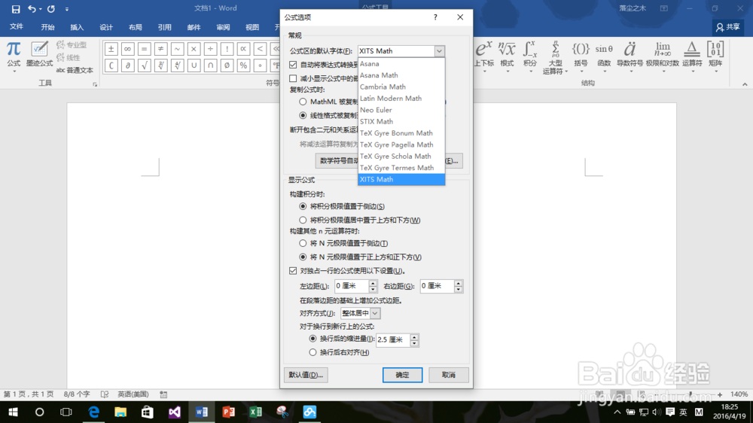Open the 括号 bracket structures
This screenshot has width=753, height=423.
point(581,56)
